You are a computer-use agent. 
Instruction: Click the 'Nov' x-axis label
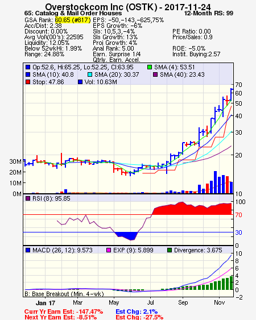click(219, 302)
